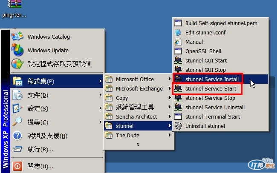This screenshot has width=277, height=173.
Task: Expand the Sencha Architect submenu arrow
Action: [170, 116]
